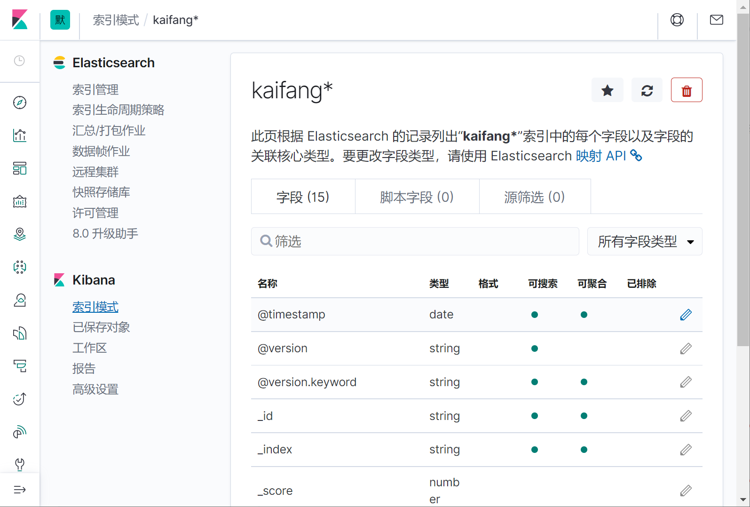This screenshot has width=750, height=507.
Task: Open the 默 space selector avatar
Action: click(60, 20)
